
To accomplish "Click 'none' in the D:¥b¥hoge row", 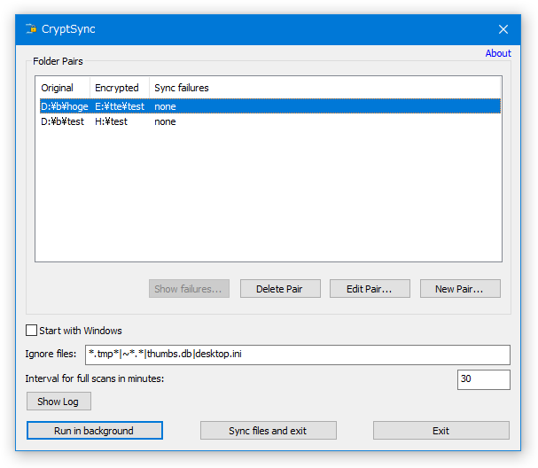I will [165, 106].
